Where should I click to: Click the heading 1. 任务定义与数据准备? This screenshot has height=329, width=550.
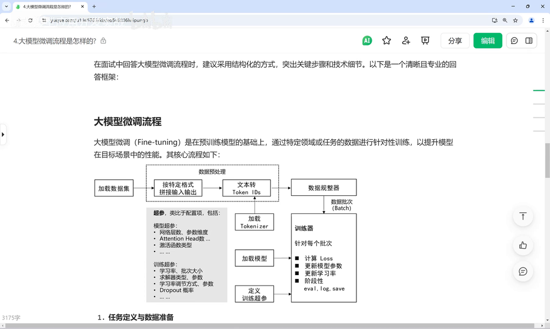tap(135, 317)
